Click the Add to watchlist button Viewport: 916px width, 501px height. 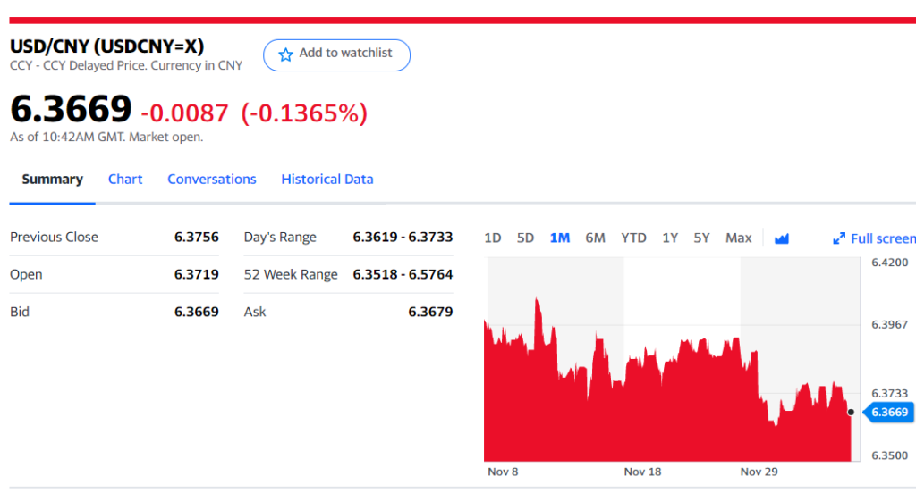point(336,54)
